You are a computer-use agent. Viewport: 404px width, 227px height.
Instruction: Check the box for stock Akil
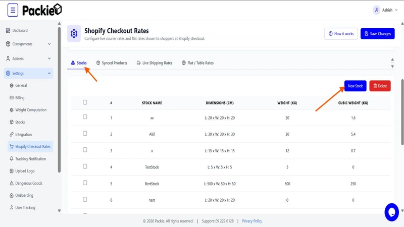[85, 133]
